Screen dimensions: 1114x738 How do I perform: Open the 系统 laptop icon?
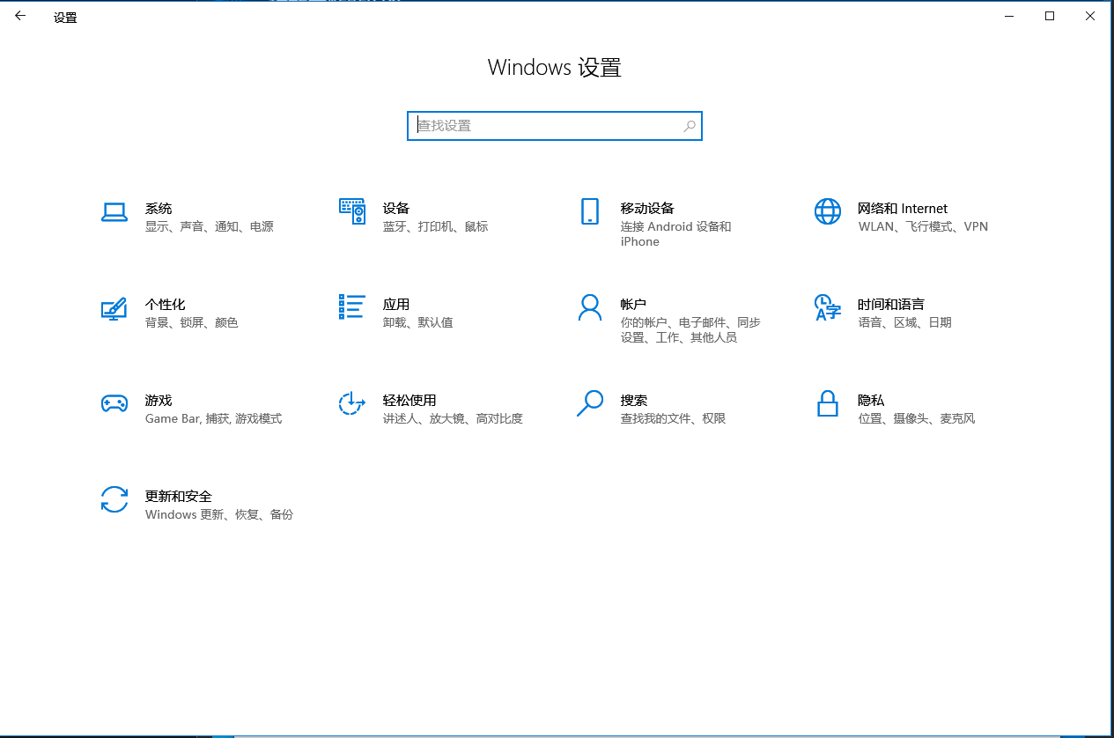coord(114,211)
